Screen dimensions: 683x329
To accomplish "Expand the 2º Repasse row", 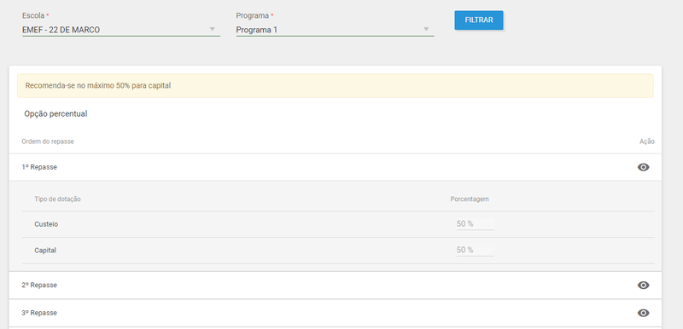I will pyautogui.click(x=335, y=285).
